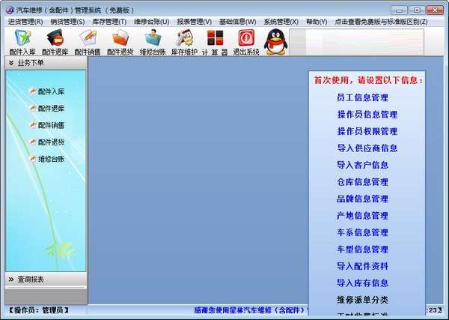The height and width of the screenshot is (320, 449).
Task: Click the 车系信息管理 link
Action: (x=362, y=232)
